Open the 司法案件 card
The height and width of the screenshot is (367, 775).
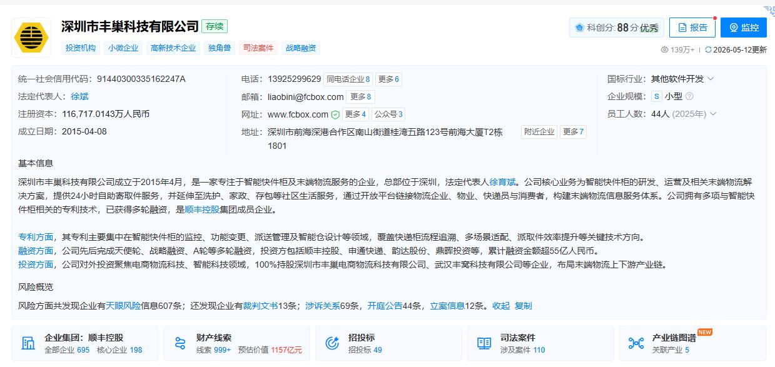point(541,343)
